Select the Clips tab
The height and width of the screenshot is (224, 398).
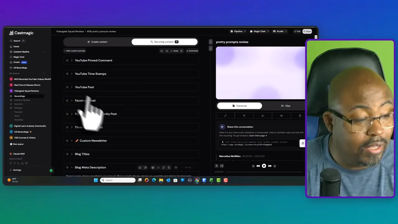[x=285, y=106]
